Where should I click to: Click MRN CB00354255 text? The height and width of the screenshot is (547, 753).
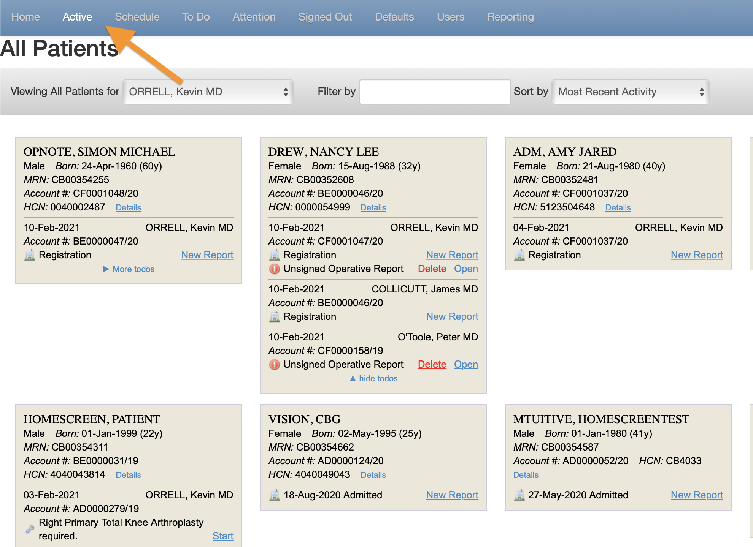point(66,180)
